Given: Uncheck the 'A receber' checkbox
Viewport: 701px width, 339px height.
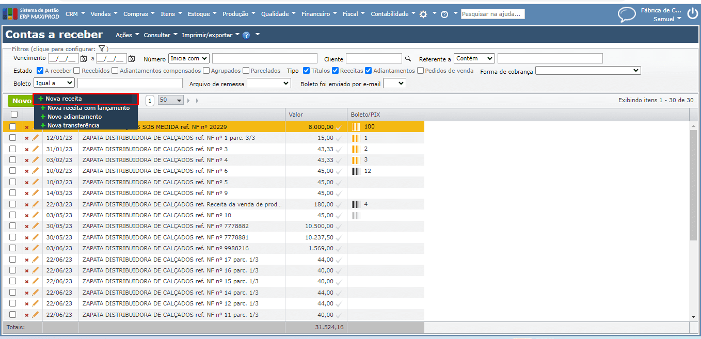Looking at the screenshot, I should pos(40,71).
